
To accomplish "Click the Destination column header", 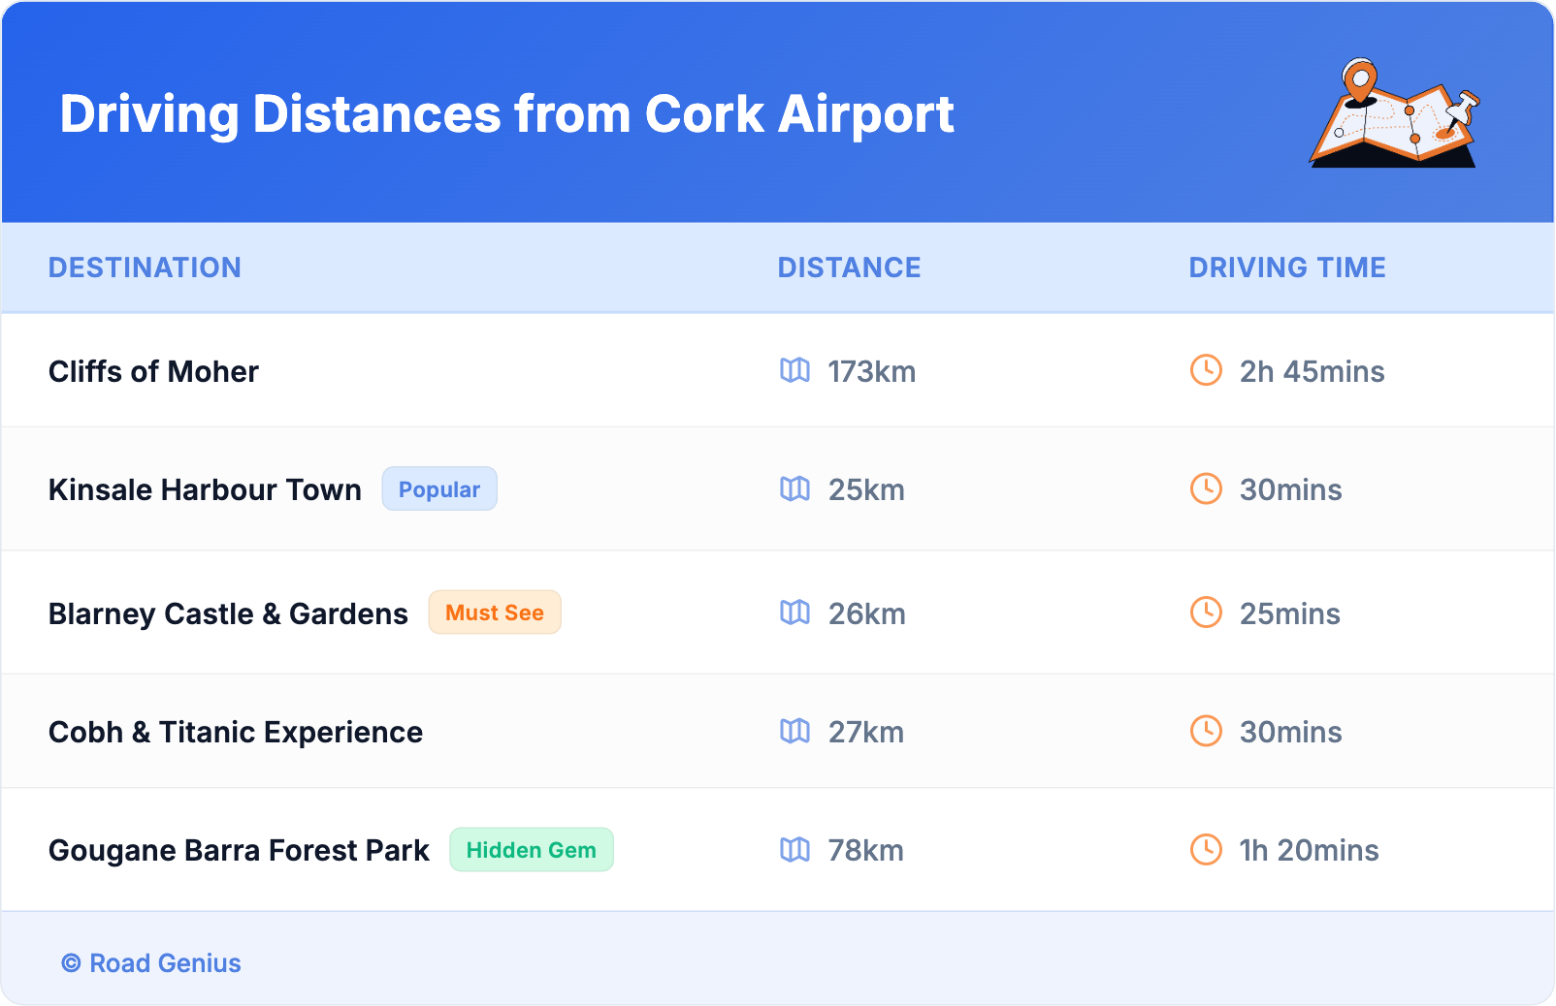I will tap(145, 267).
